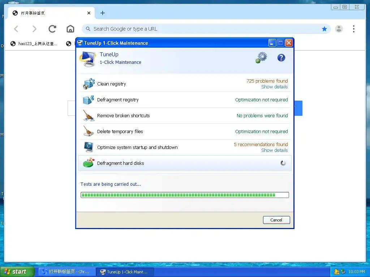Go forward in Chrome browser

point(34,29)
